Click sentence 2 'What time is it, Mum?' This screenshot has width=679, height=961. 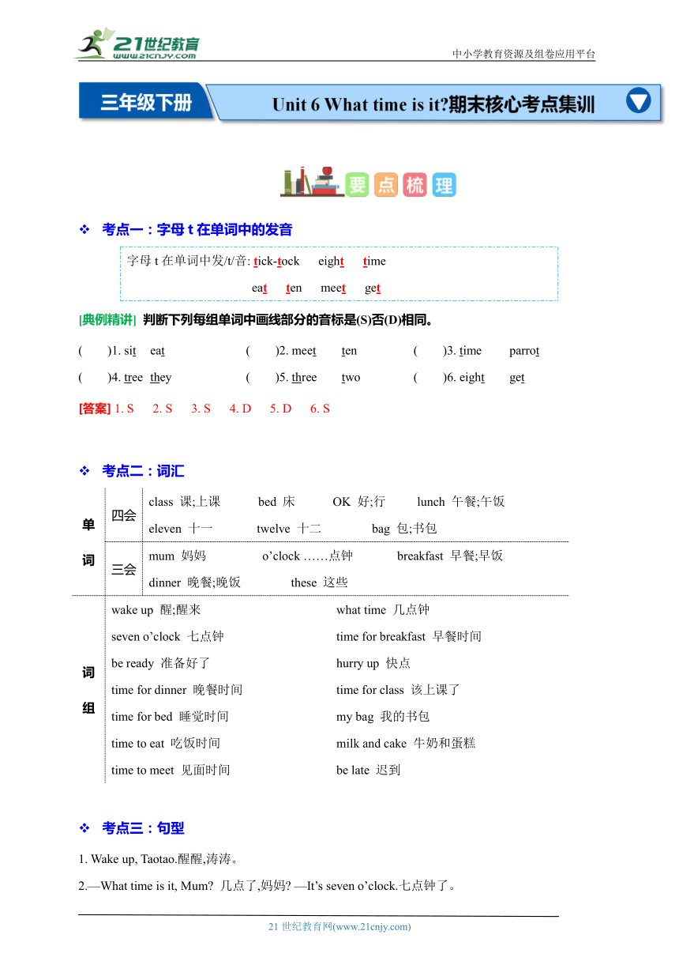point(157,886)
